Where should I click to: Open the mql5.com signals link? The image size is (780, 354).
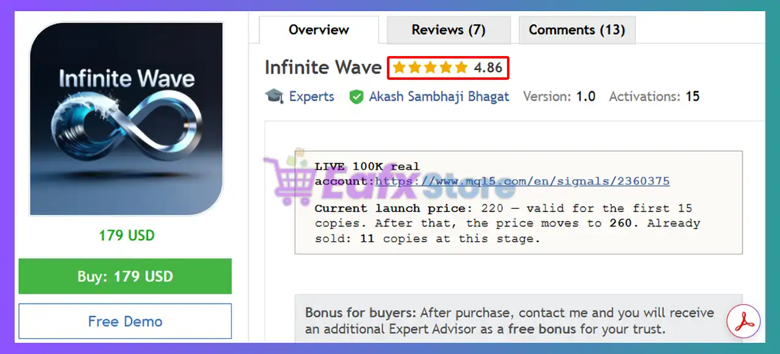coord(522,181)
